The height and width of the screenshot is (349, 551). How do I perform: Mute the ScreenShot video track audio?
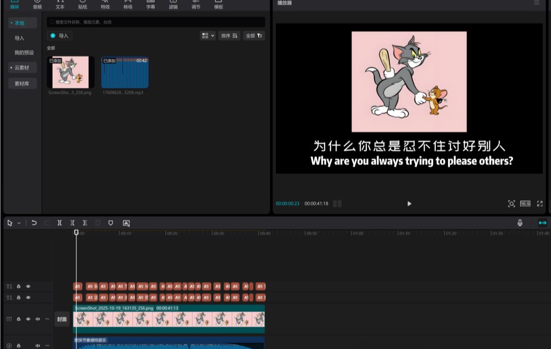37,319
